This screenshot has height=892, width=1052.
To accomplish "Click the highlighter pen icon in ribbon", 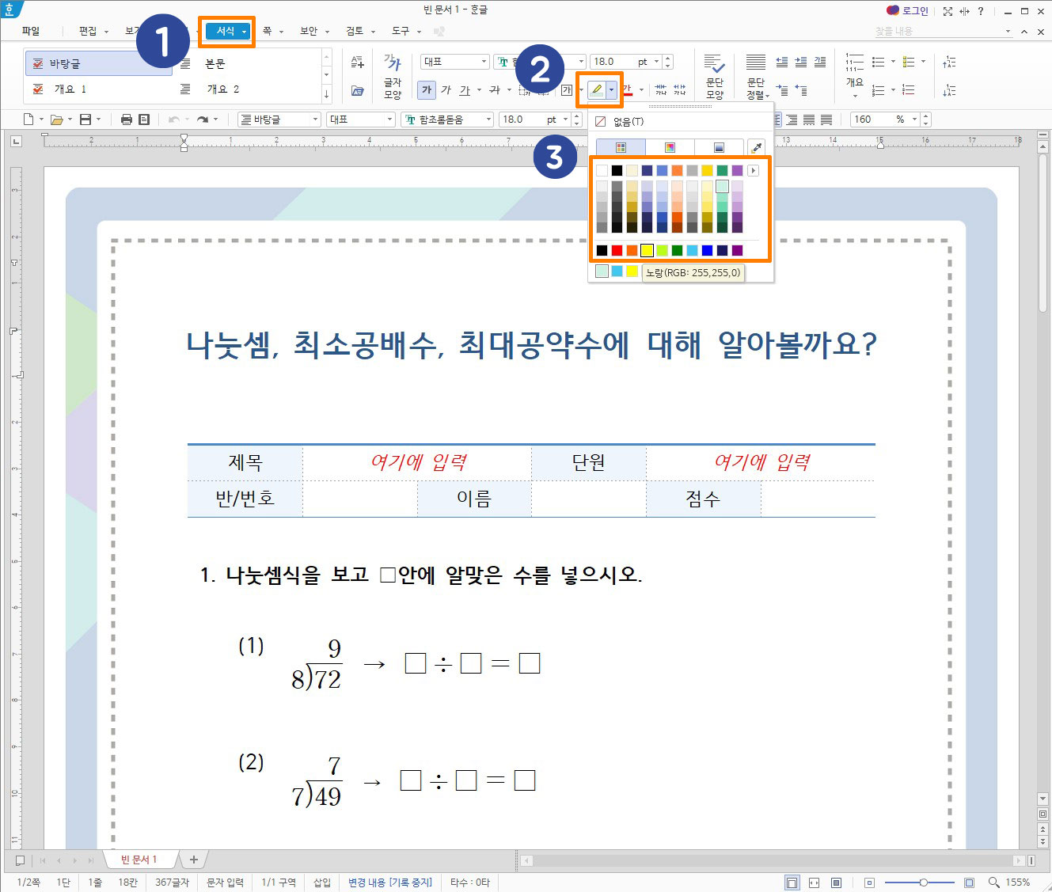I will point(597,89).
